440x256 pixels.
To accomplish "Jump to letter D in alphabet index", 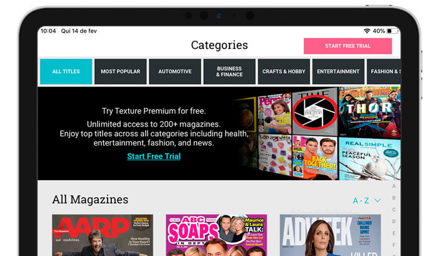I will coord(394,221).
